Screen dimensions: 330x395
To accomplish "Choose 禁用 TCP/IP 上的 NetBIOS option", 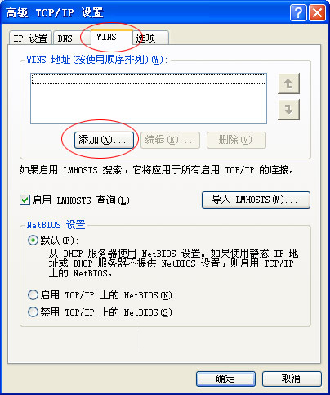I will pyautogui.click(x=33, y=312).
